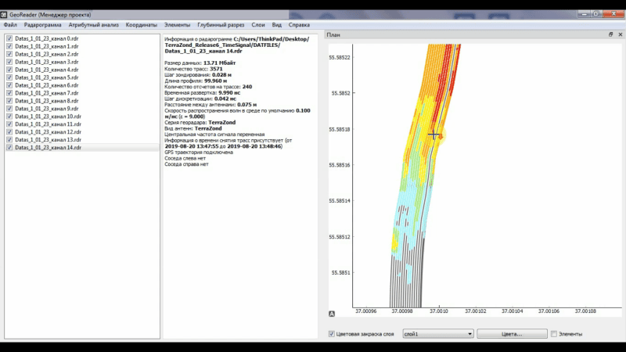The height and width of the screenshot is (352, 626).
Task: Select file Datas_1_01_23_канал 14.rdr in list
Action: pyautogui.click(x=48, y=147)
